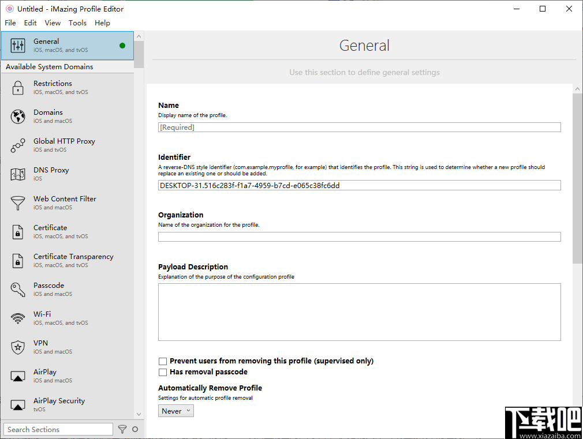Screen dimensions: 583x439
Task: Open DNS Proxy map icon
Action: (18, 174)
